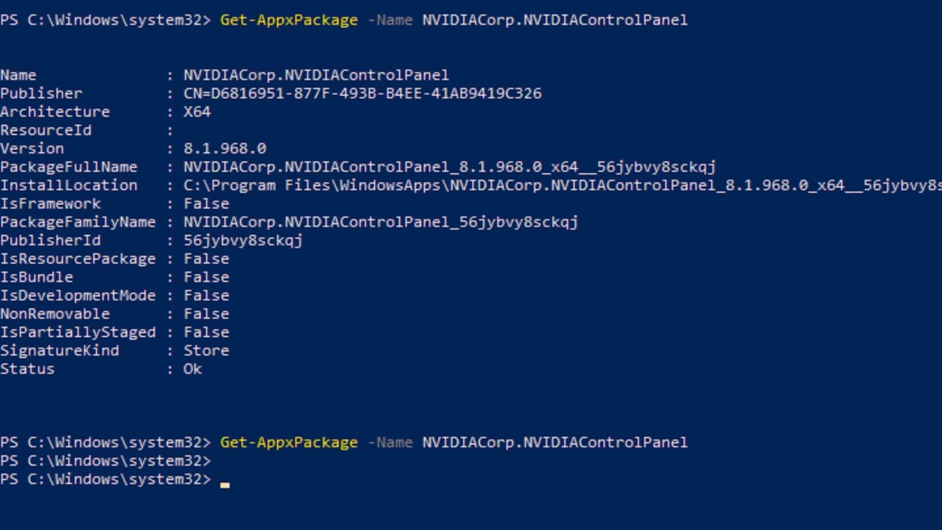
Task: Click the InstallLocation path text
Action: click(562, 185)
